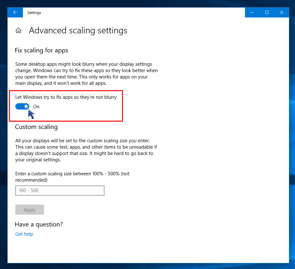Close the Settings window
This screenshot has height=269, width=295.
coord(282,13)
